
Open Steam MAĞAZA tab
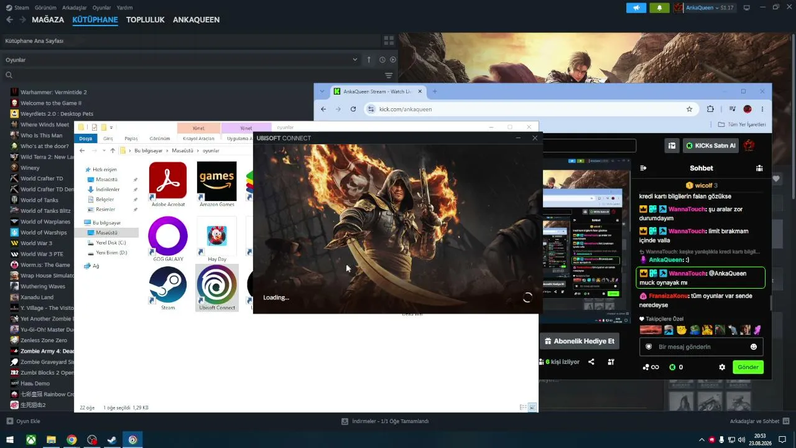[x=48, y=20]
